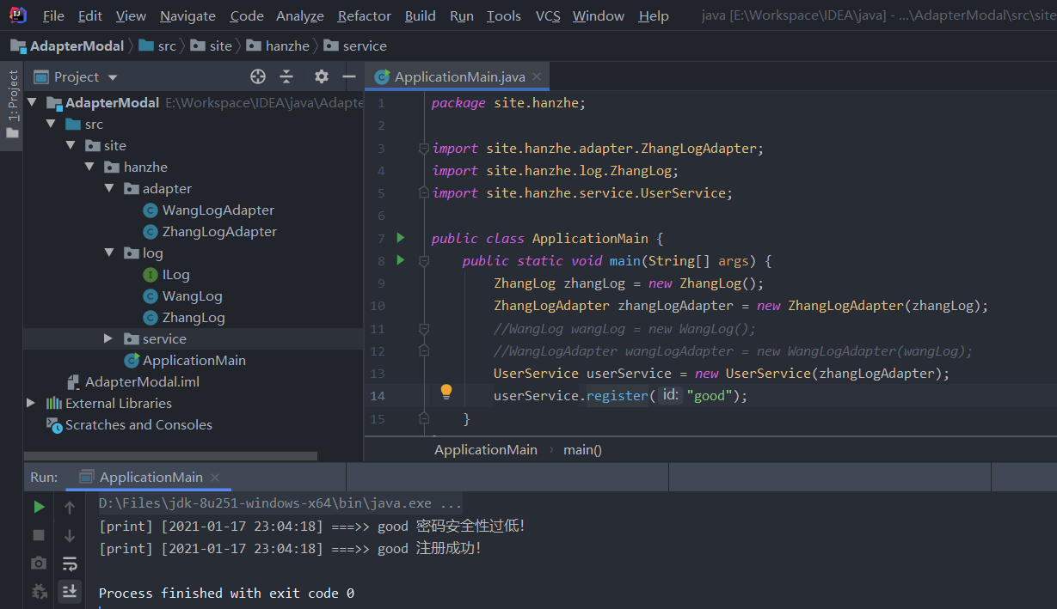Click the run gutter arrow beside class ApplicationMain

[x=400, y=237]
